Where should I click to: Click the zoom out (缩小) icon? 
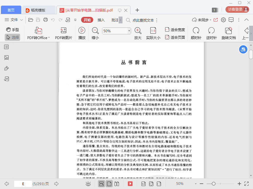click(x=95, y=30)
